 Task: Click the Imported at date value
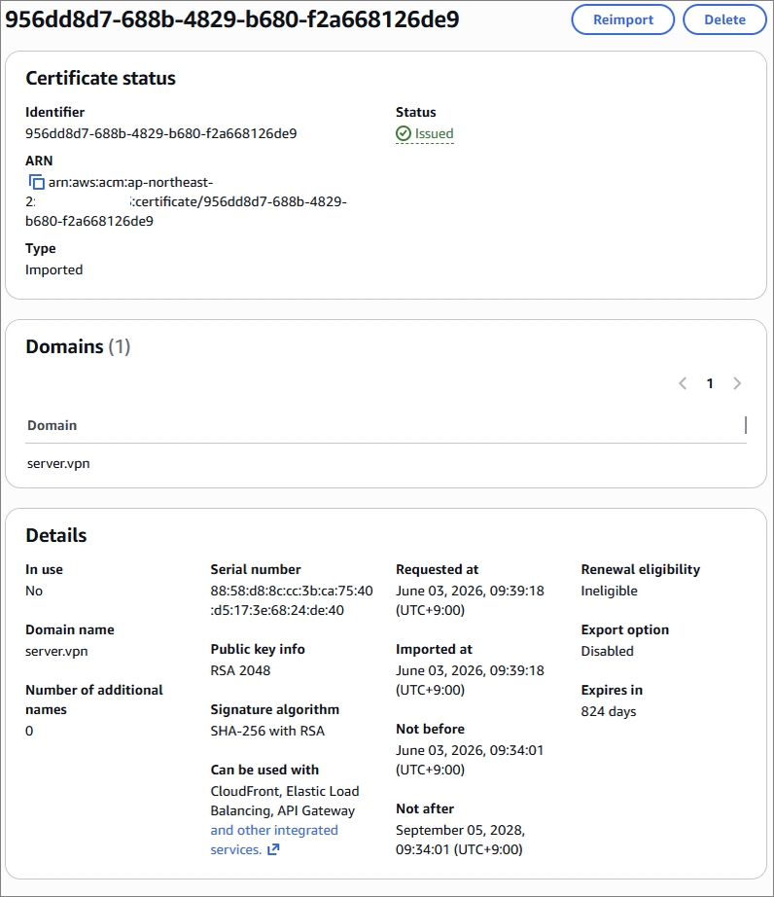coord(470,680)
